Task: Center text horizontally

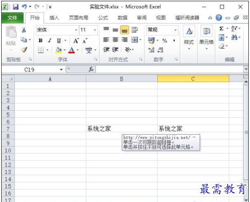Action: [x=115, y=40]
